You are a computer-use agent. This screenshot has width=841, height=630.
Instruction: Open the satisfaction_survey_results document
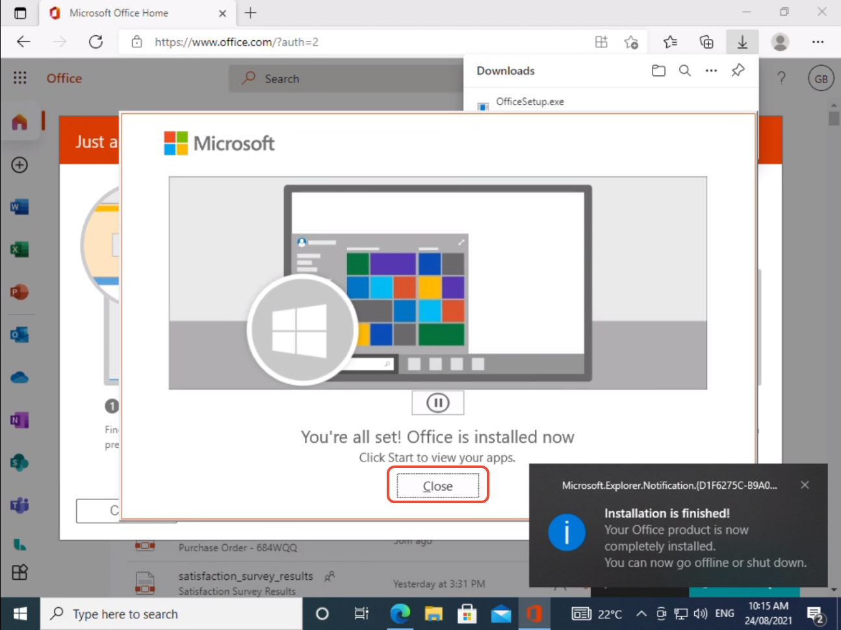tap(246, 576)
